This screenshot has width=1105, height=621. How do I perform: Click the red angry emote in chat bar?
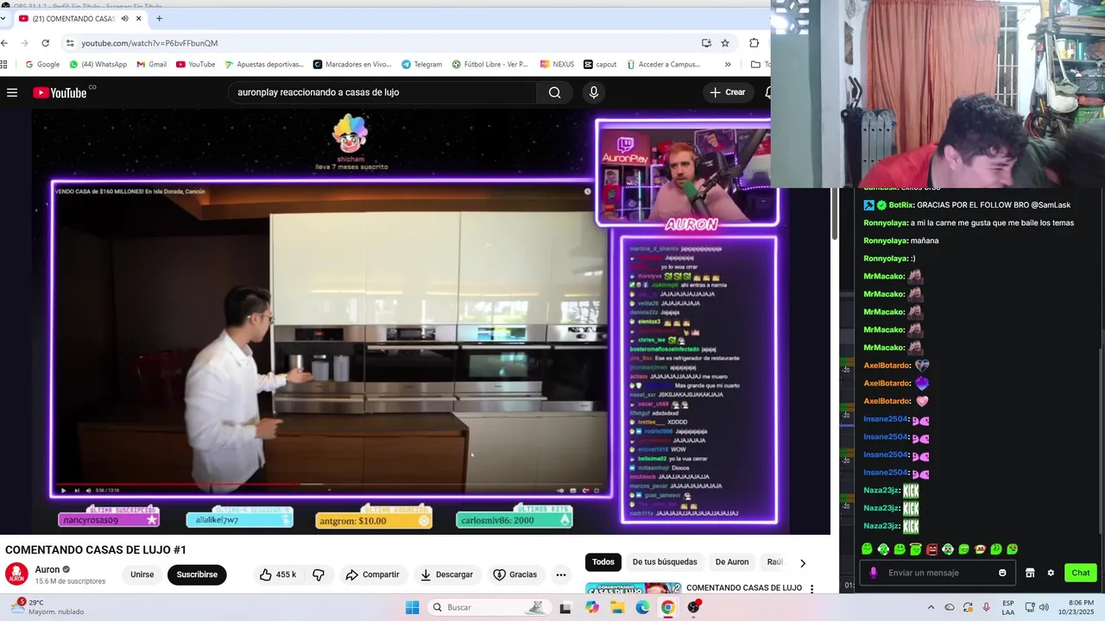931,549
